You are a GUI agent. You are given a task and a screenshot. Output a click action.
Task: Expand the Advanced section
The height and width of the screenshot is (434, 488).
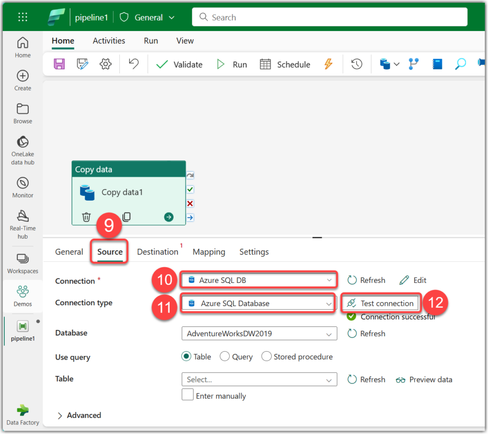(x=80, y=415)
